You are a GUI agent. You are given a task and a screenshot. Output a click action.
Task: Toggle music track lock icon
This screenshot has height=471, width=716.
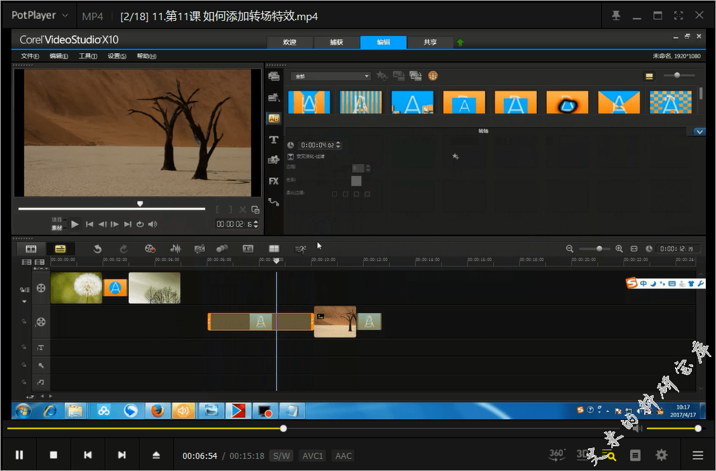tap(24, 382)
